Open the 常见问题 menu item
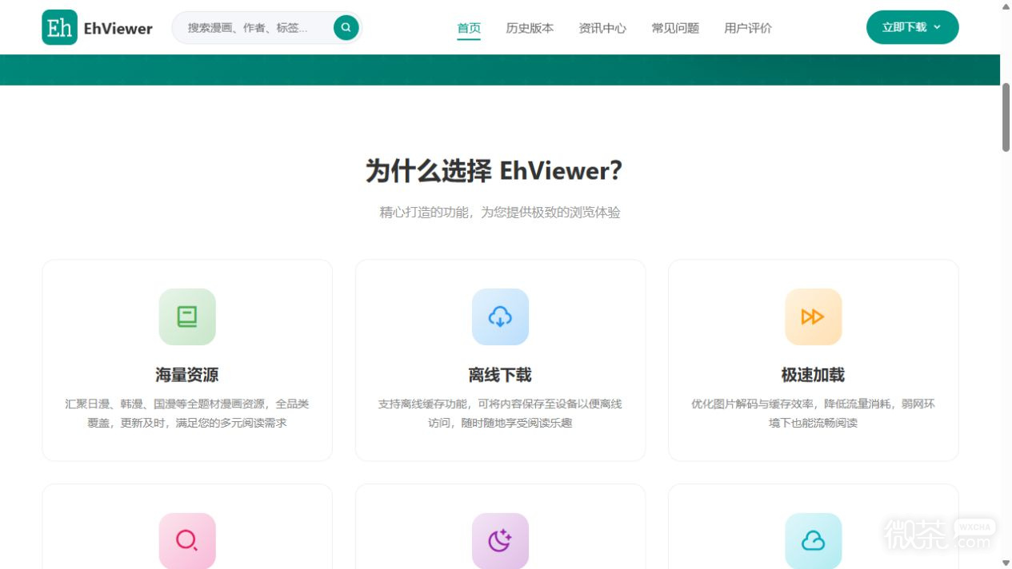 pos(675,28)
